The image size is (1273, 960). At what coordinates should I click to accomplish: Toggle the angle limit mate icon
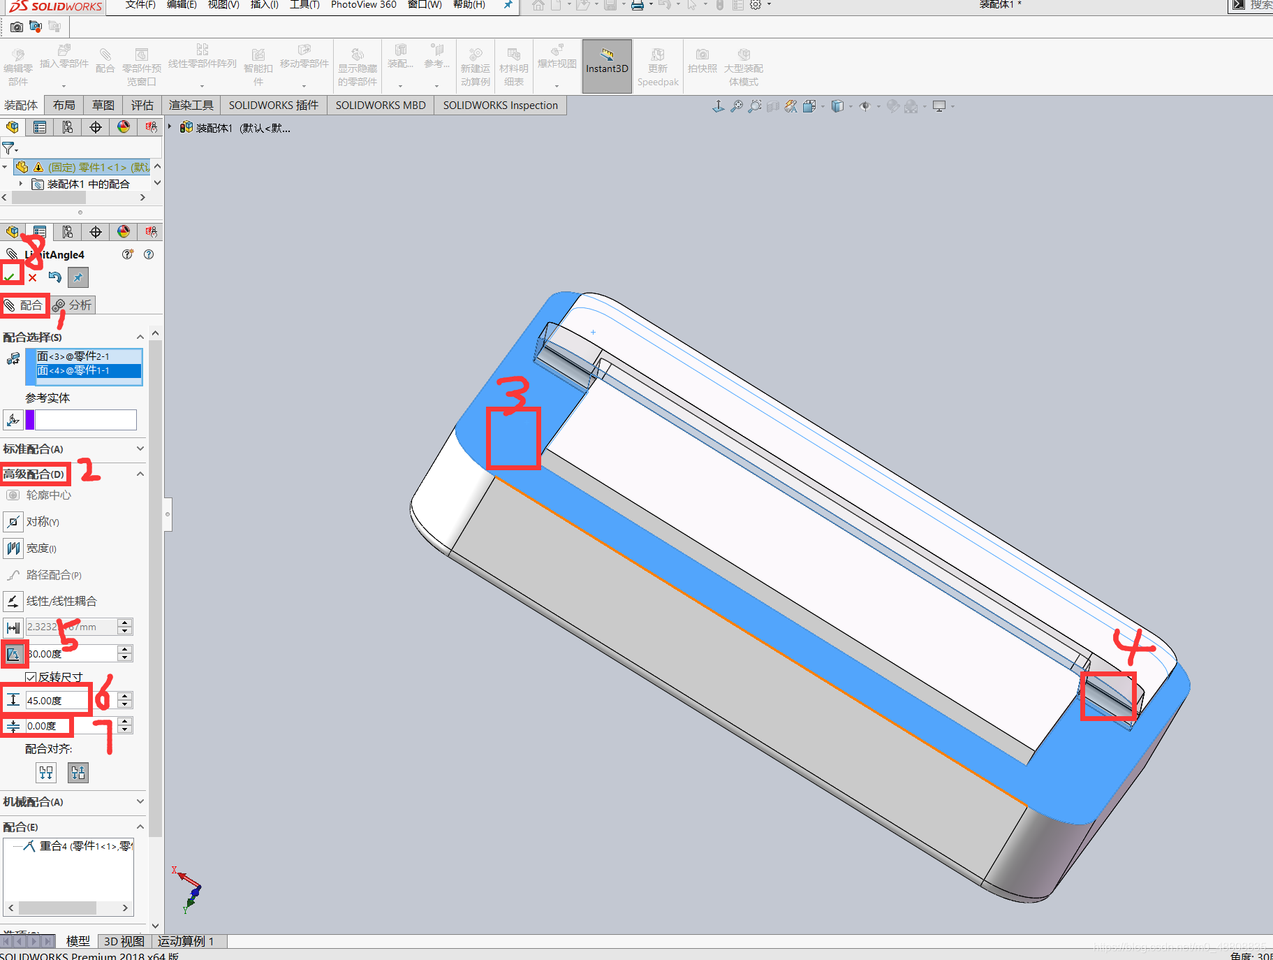[13, 654]
